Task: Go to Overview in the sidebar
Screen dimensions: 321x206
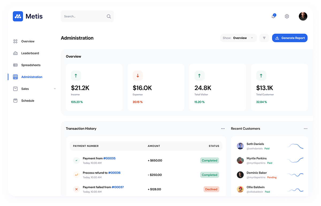Action: point(28,41)
